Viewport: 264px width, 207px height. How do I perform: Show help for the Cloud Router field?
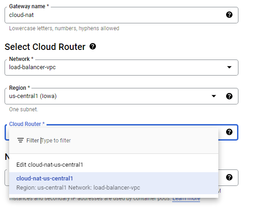(229, 132)
